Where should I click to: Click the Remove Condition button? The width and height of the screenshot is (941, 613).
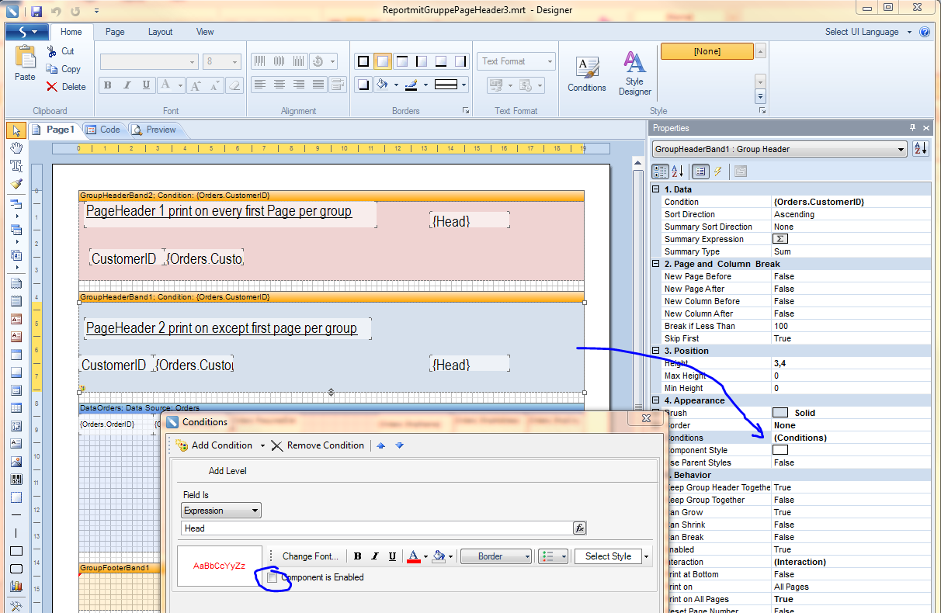(x=318, y=445)
